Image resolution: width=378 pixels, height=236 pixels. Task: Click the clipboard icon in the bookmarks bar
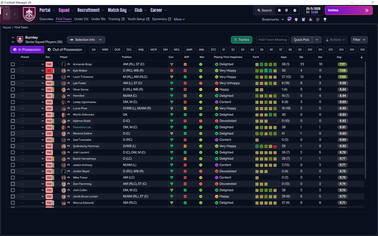coord(303,19)
